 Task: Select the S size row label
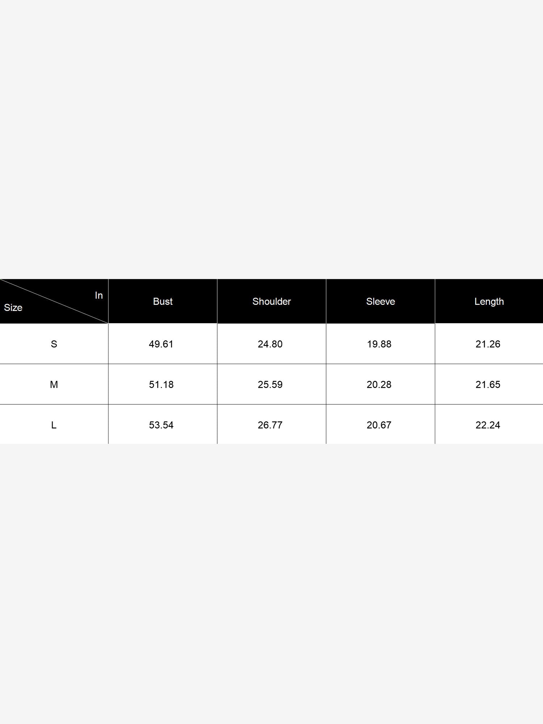point(54,344)
